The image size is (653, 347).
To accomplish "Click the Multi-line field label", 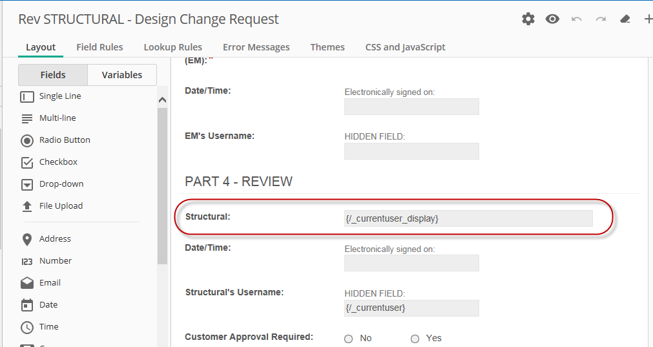I will 57,118.
